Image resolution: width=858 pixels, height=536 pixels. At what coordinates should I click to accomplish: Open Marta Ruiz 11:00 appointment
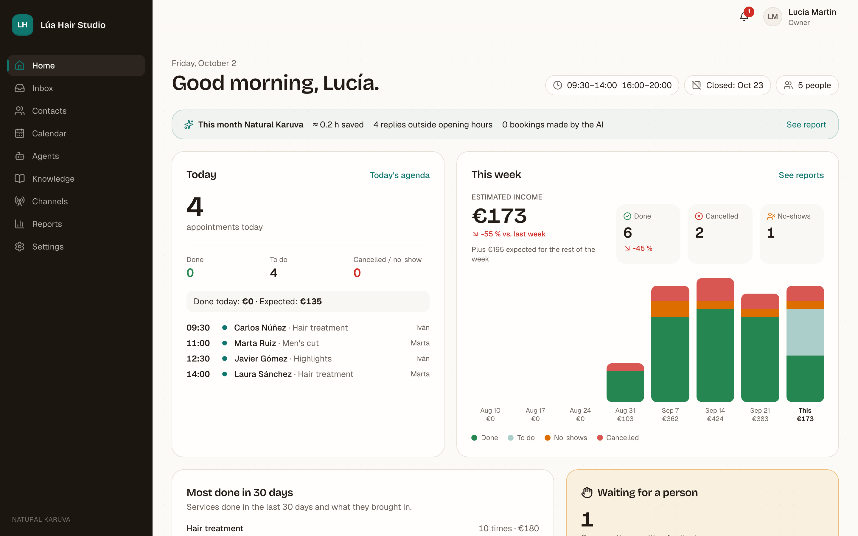point(308,343)
